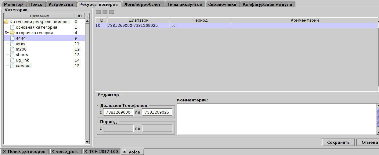This screenshot has height=155, width=379.
Task: Click the edit range toolbar icon
Action: (x=105, y=12)
